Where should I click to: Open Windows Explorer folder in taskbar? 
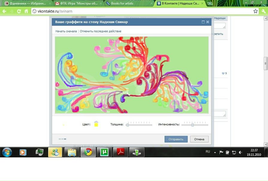click(72, 152)
